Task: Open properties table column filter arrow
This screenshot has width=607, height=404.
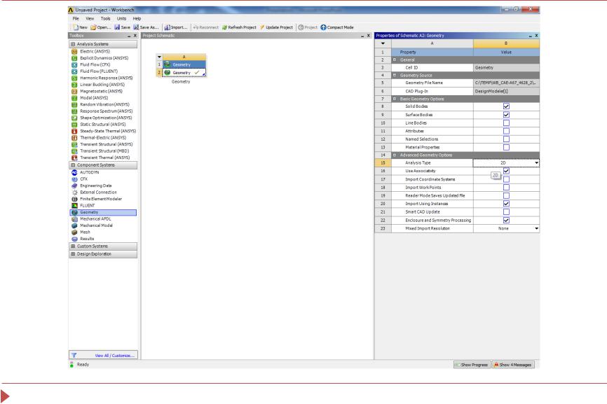Action: pos(383,43)
